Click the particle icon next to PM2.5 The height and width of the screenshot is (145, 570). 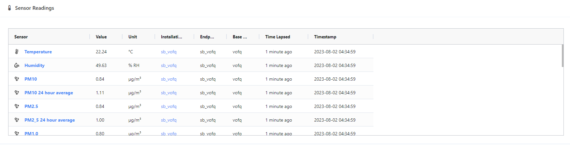[17, 106]
